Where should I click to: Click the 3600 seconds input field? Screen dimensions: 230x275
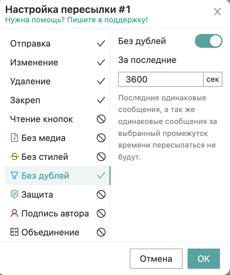pyautogui.click(x=161, y=79)
